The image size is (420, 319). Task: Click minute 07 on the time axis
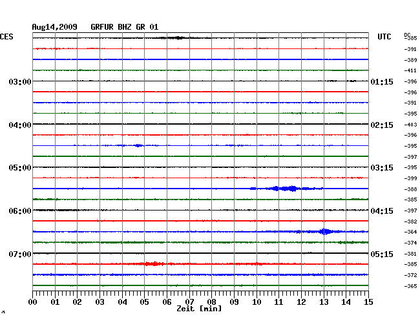point(189,302)
